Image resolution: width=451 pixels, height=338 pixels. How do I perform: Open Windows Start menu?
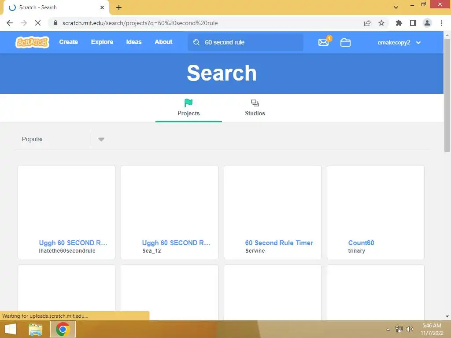(x=11, y=329)
